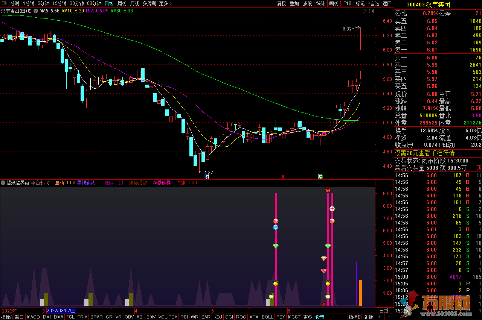Select the 指标B indicator group tab
This screenshot has width=482, height=320.
pos(355,317)
